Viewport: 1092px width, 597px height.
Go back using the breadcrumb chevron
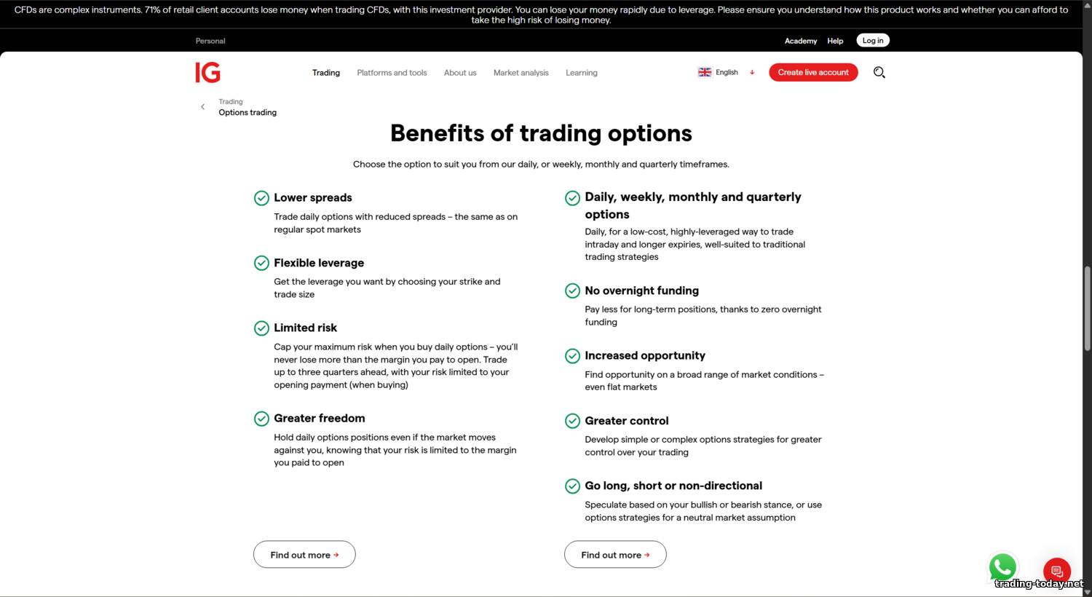tap(203, 107)
